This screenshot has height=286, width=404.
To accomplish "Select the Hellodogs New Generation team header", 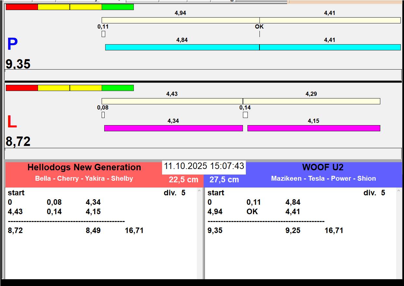I will (x=84, y=167).
